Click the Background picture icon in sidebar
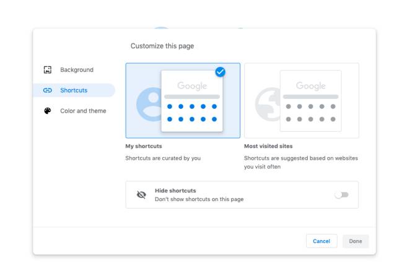The image size is (402, 279). pyautogui.click(x=48, y=70)
